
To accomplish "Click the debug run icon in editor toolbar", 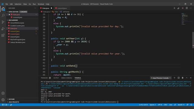I will [179, 8].
